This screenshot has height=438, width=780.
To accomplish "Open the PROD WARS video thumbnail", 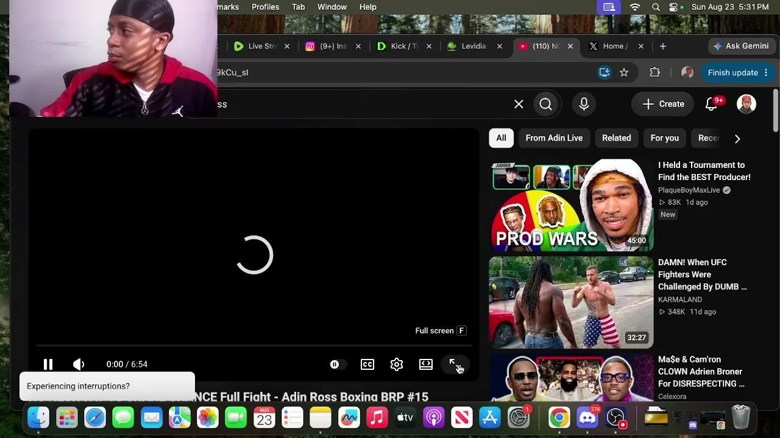I will click(x=571, y=205).
